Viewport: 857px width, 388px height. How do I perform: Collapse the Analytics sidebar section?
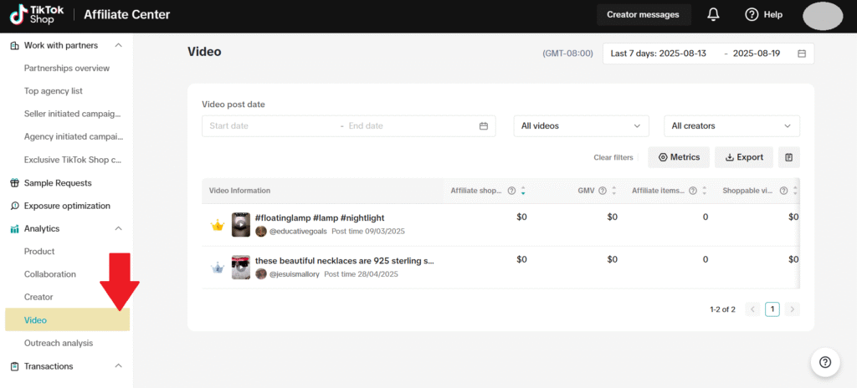point(118,228)
